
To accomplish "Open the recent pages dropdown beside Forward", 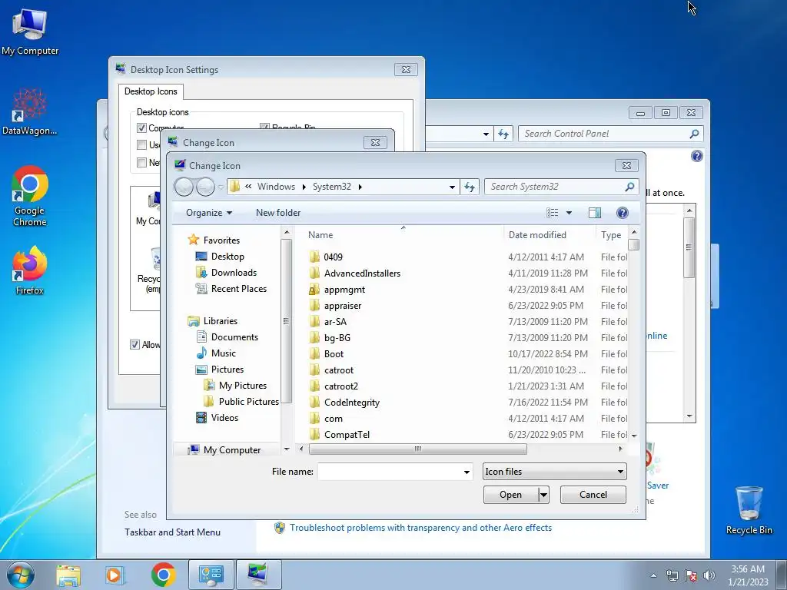I will 221,187.
